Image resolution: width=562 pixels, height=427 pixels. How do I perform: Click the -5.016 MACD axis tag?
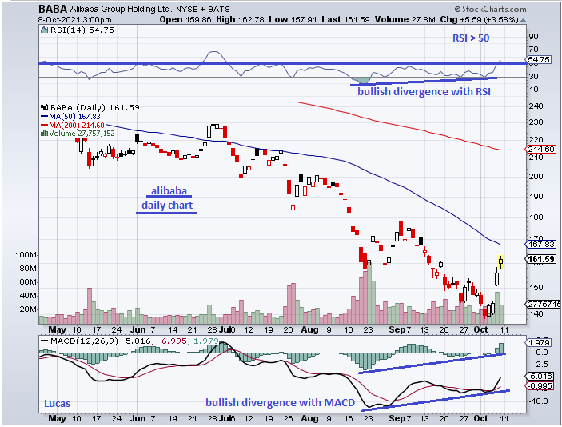[538, 376]
